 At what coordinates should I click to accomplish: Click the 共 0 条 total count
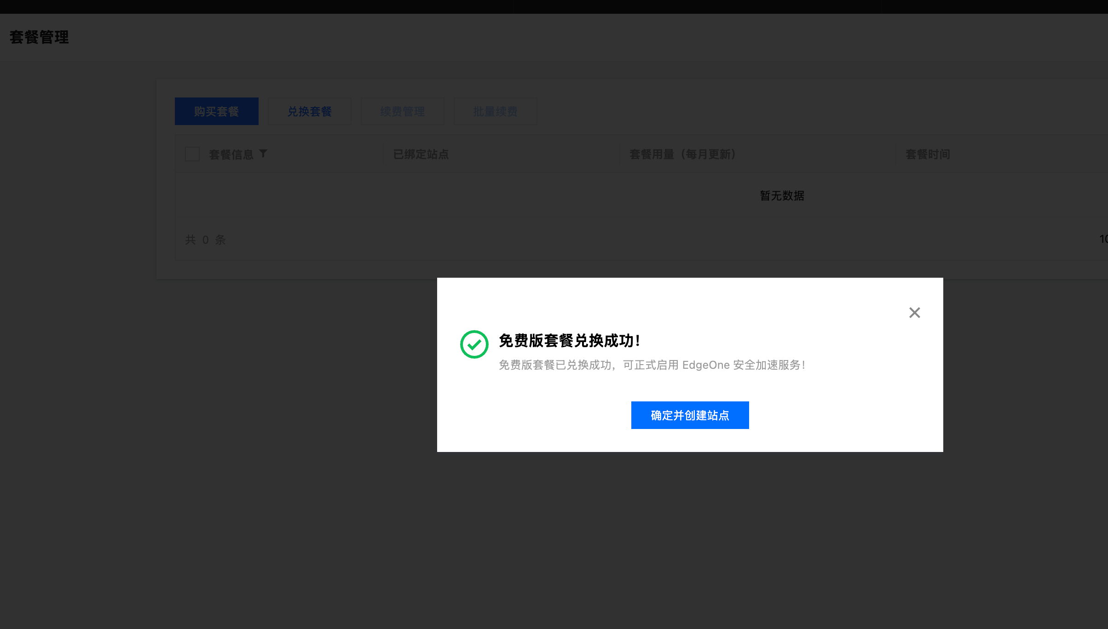(205, 240)
